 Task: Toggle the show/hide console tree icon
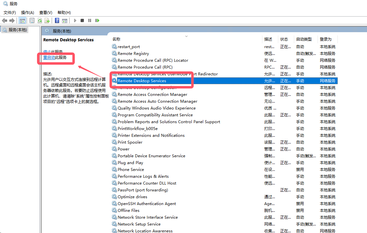click(x=22, y=21)
